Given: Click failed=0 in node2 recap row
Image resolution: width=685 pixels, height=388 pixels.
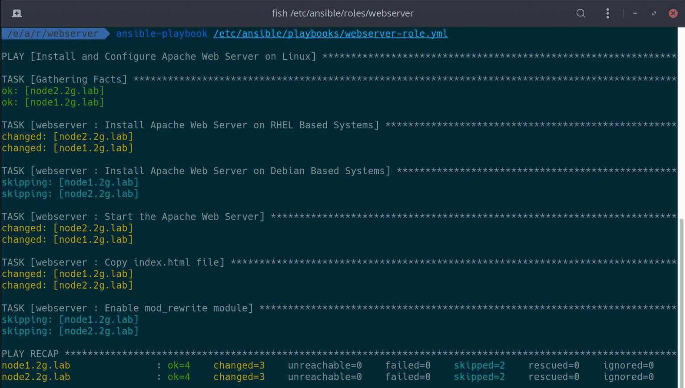Looking at the screenshot, I should pyautogui.click(x=408, y=377).
